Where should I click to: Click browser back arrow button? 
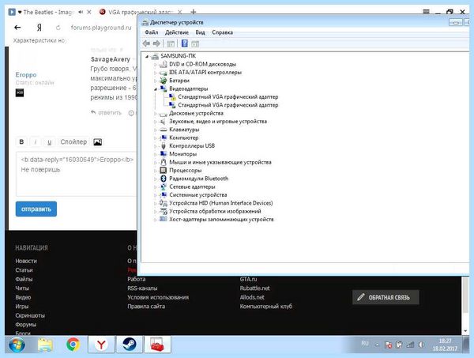(17, 28)
